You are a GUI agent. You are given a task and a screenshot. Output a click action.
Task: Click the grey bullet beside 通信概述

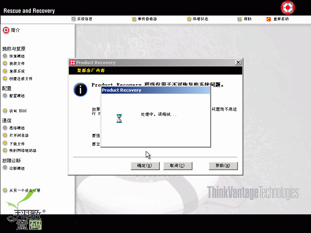pyautogui.click(x=5, y=128)
